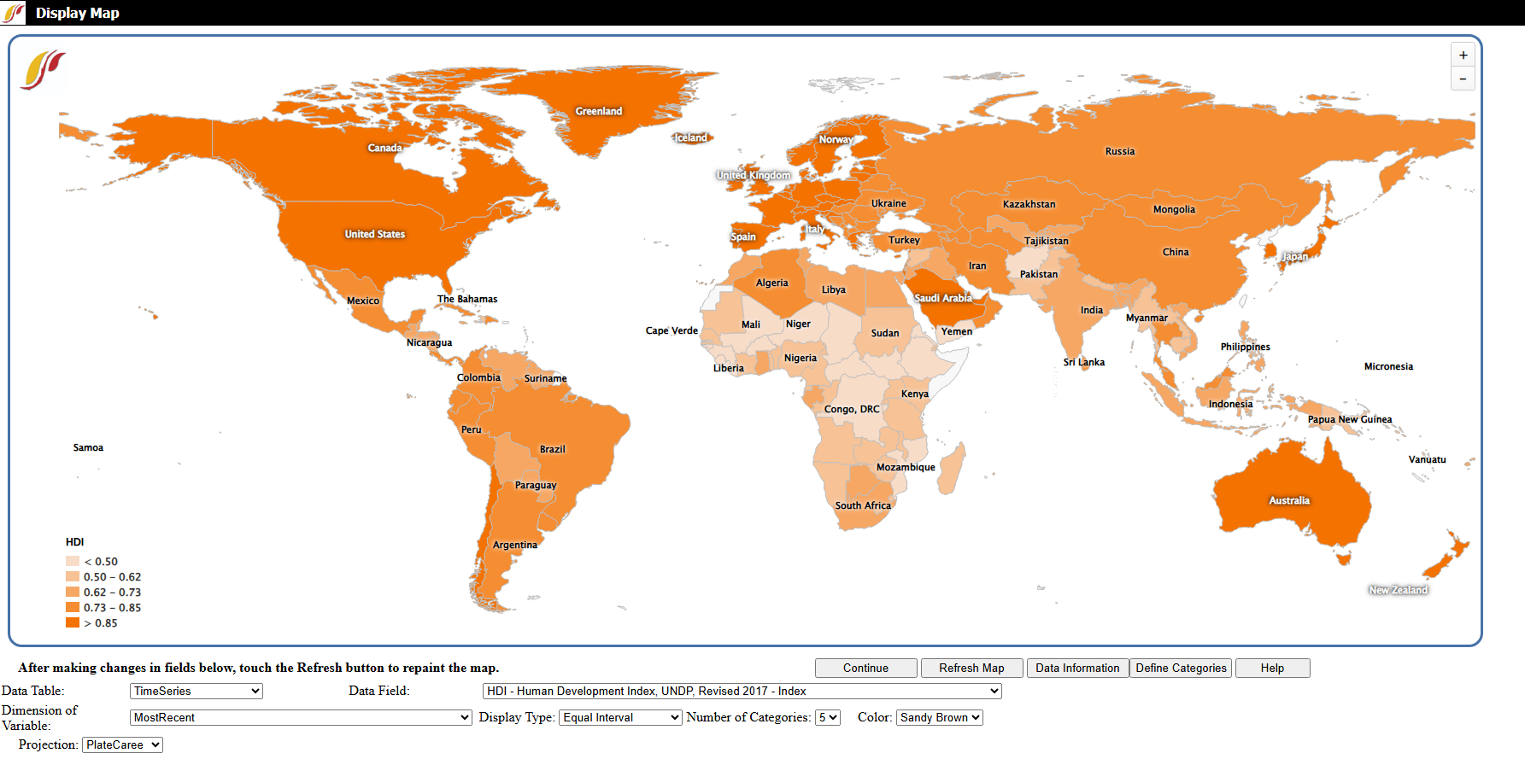1525x759 pixels.
Task: Open the Projection dropdown
Action: tap(122, 745)
